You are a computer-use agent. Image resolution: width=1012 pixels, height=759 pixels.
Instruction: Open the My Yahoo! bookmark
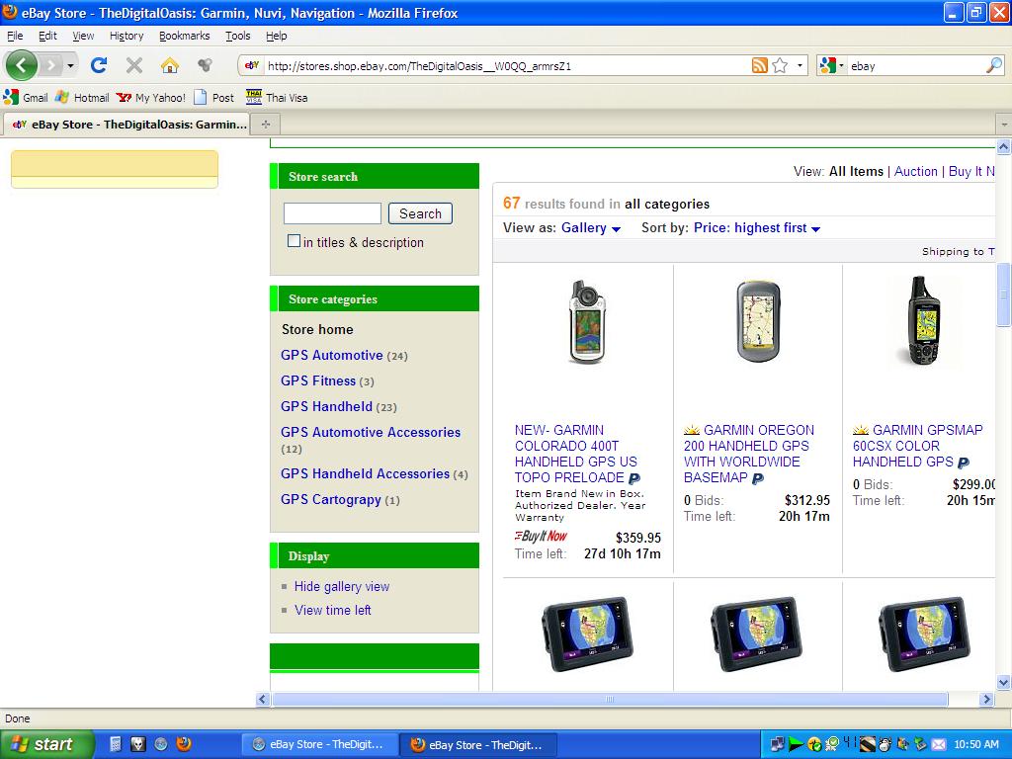(151, 98)
